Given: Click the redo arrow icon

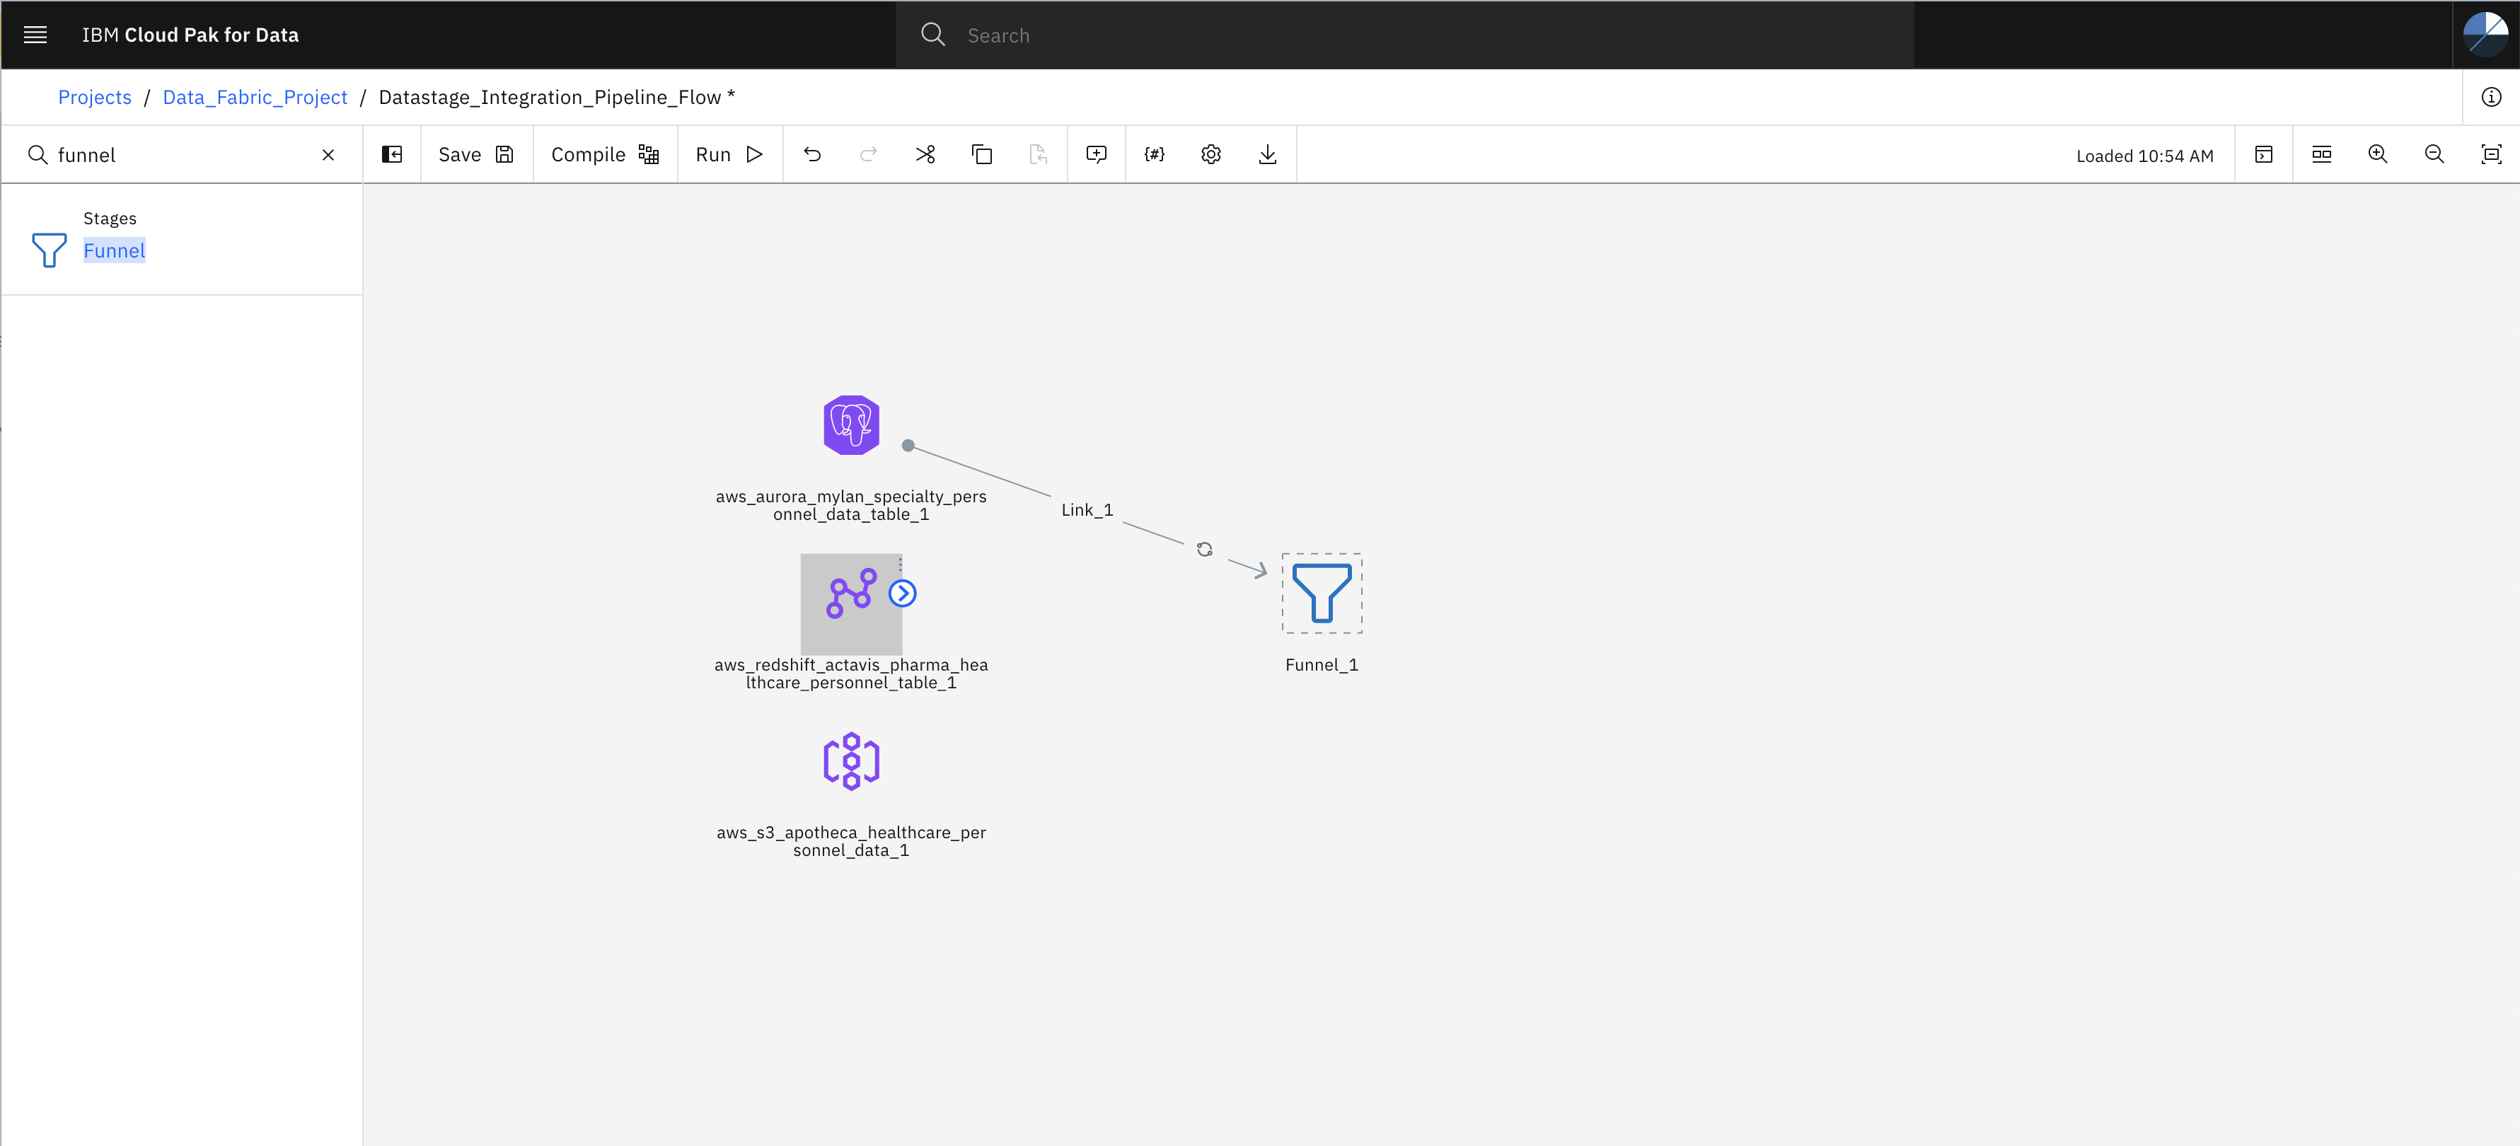Looking at the screenshot, I should pyautogui.click(x=869, y=154).
